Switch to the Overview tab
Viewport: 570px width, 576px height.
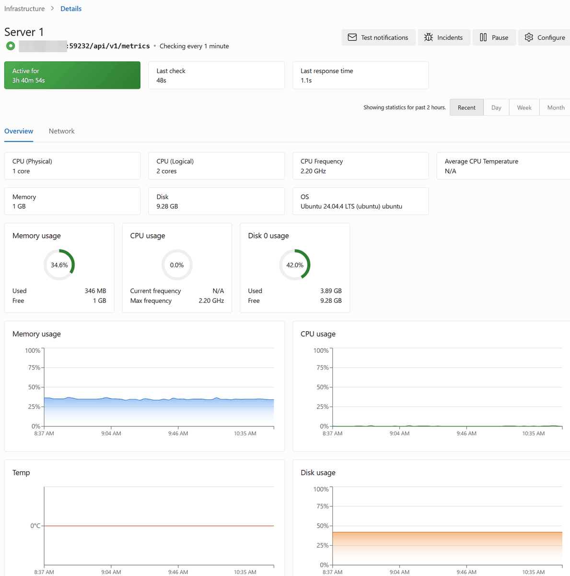(x=19, y=131)
